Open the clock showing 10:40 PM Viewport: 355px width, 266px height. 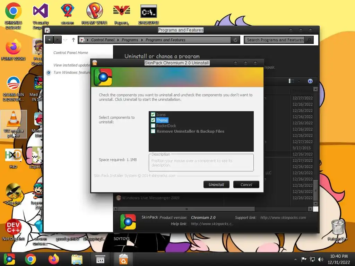tap(339, 259)
